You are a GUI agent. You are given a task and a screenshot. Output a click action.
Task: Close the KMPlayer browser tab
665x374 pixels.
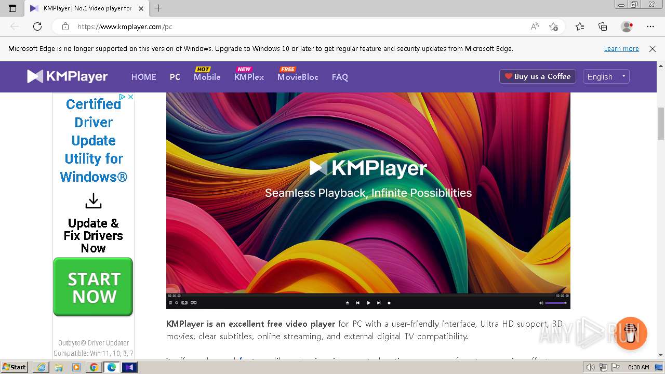(x=141, y=8)
